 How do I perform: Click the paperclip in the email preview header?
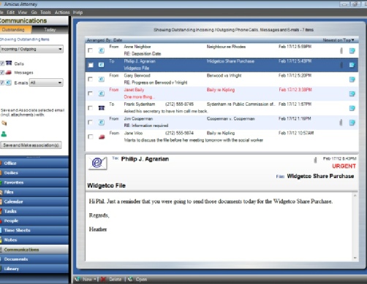click(x=315, y=160)
